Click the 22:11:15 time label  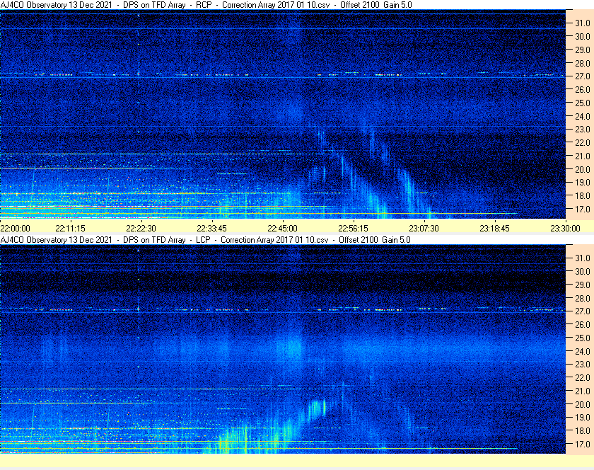click(x=71, y=229)
